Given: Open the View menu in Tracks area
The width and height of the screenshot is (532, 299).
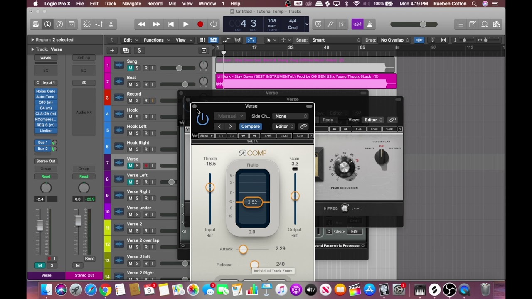Looking at the screenshot, I should (183, 40).
